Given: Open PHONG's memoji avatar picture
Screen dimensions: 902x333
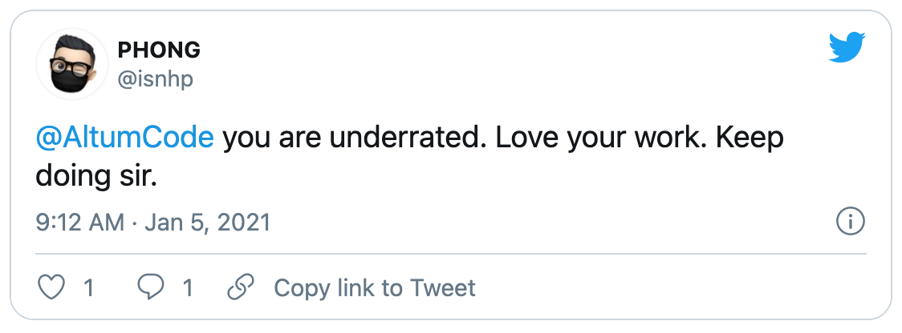Looking at the screenshot, I should (72, 64).
